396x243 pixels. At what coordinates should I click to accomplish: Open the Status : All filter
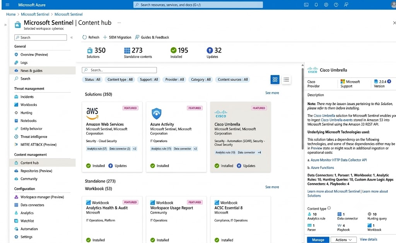[92, 80]
